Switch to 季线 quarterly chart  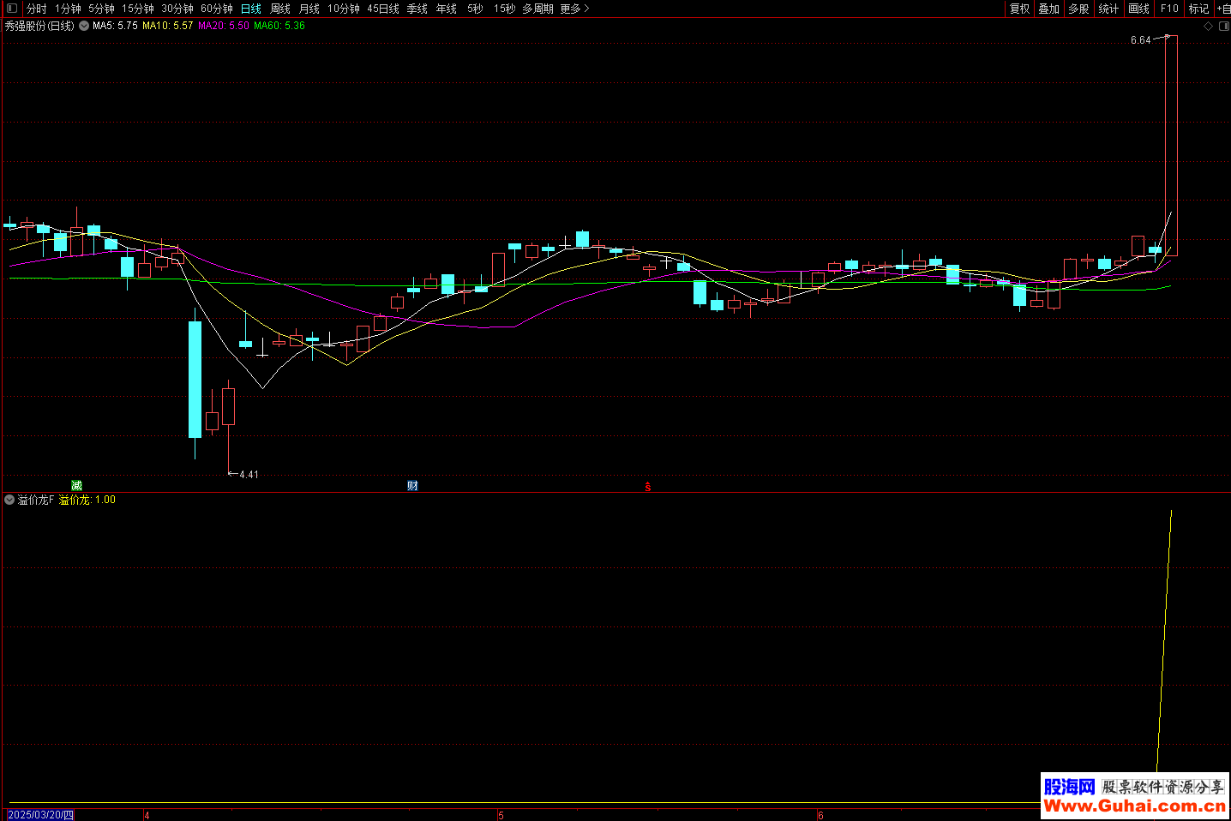pyautogui.click(x=417, y=9)
